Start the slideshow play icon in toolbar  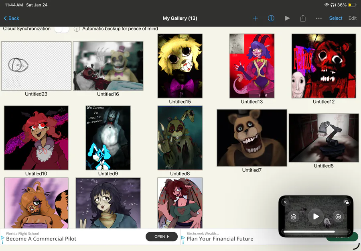287,18
